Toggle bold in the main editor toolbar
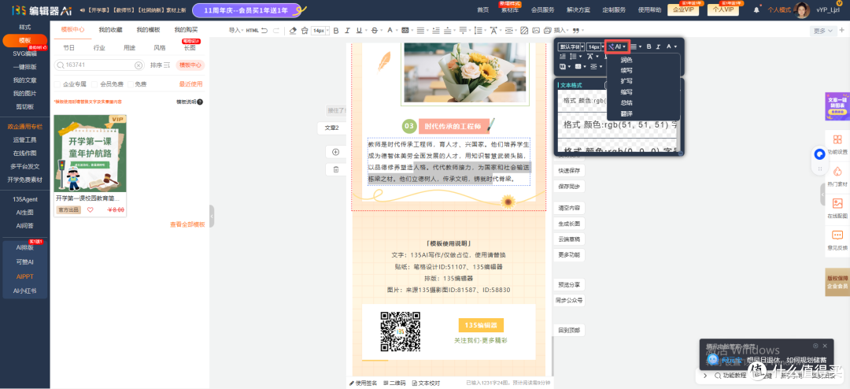The image size is (850, 389). (336, 31)
